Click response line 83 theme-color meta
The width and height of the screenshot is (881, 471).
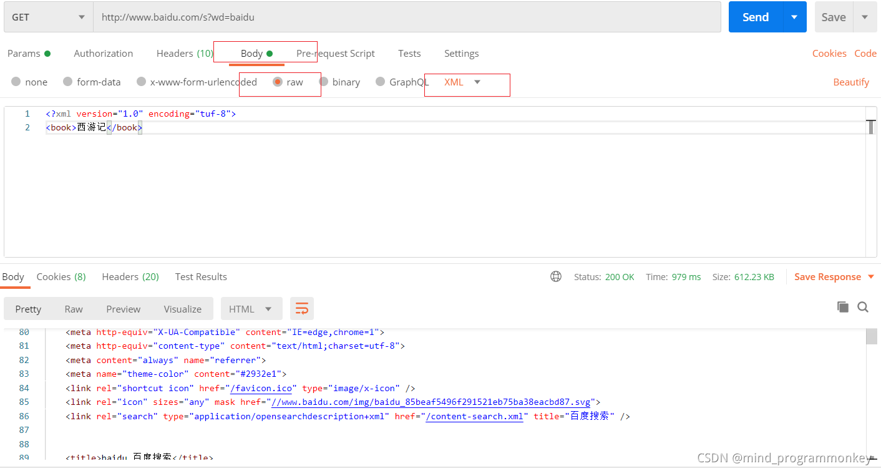[175, 374]
